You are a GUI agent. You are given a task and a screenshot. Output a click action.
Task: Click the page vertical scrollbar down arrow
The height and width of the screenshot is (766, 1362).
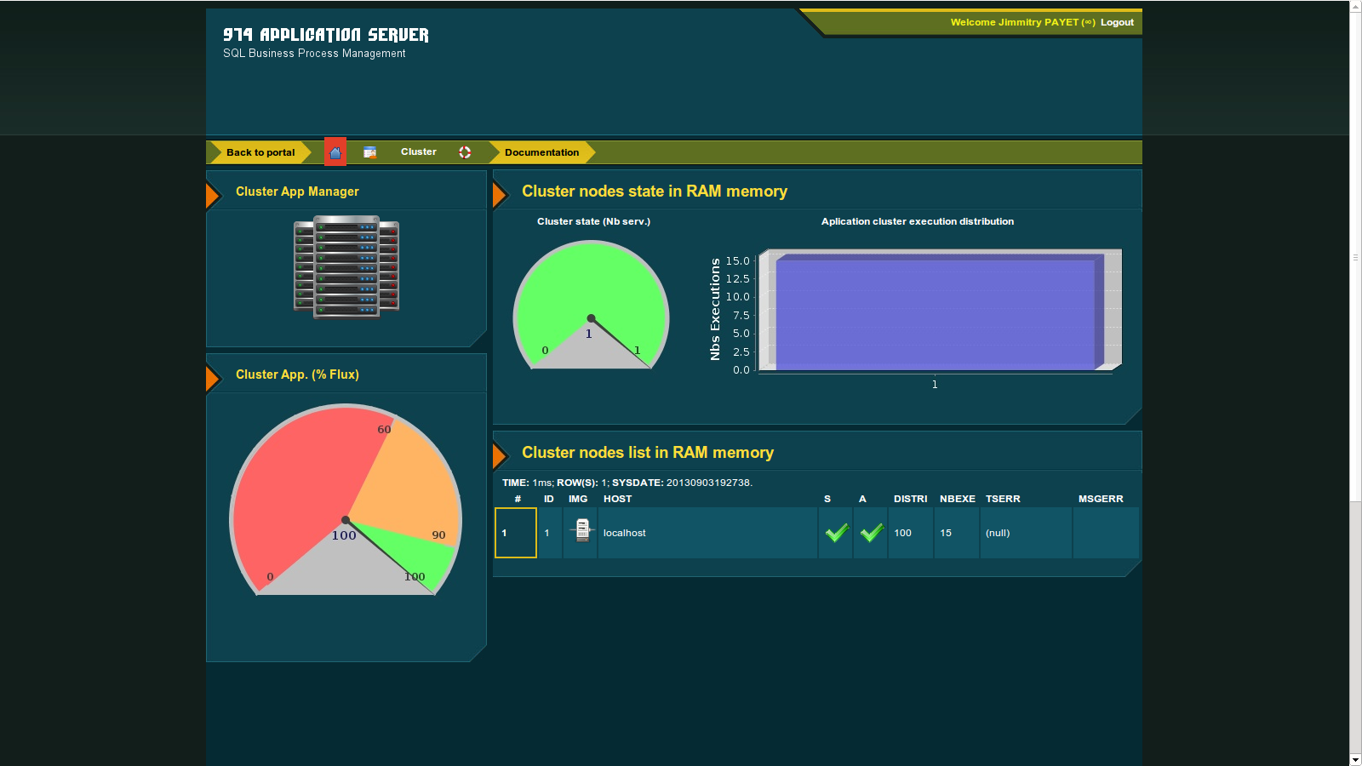(1355, 759)
